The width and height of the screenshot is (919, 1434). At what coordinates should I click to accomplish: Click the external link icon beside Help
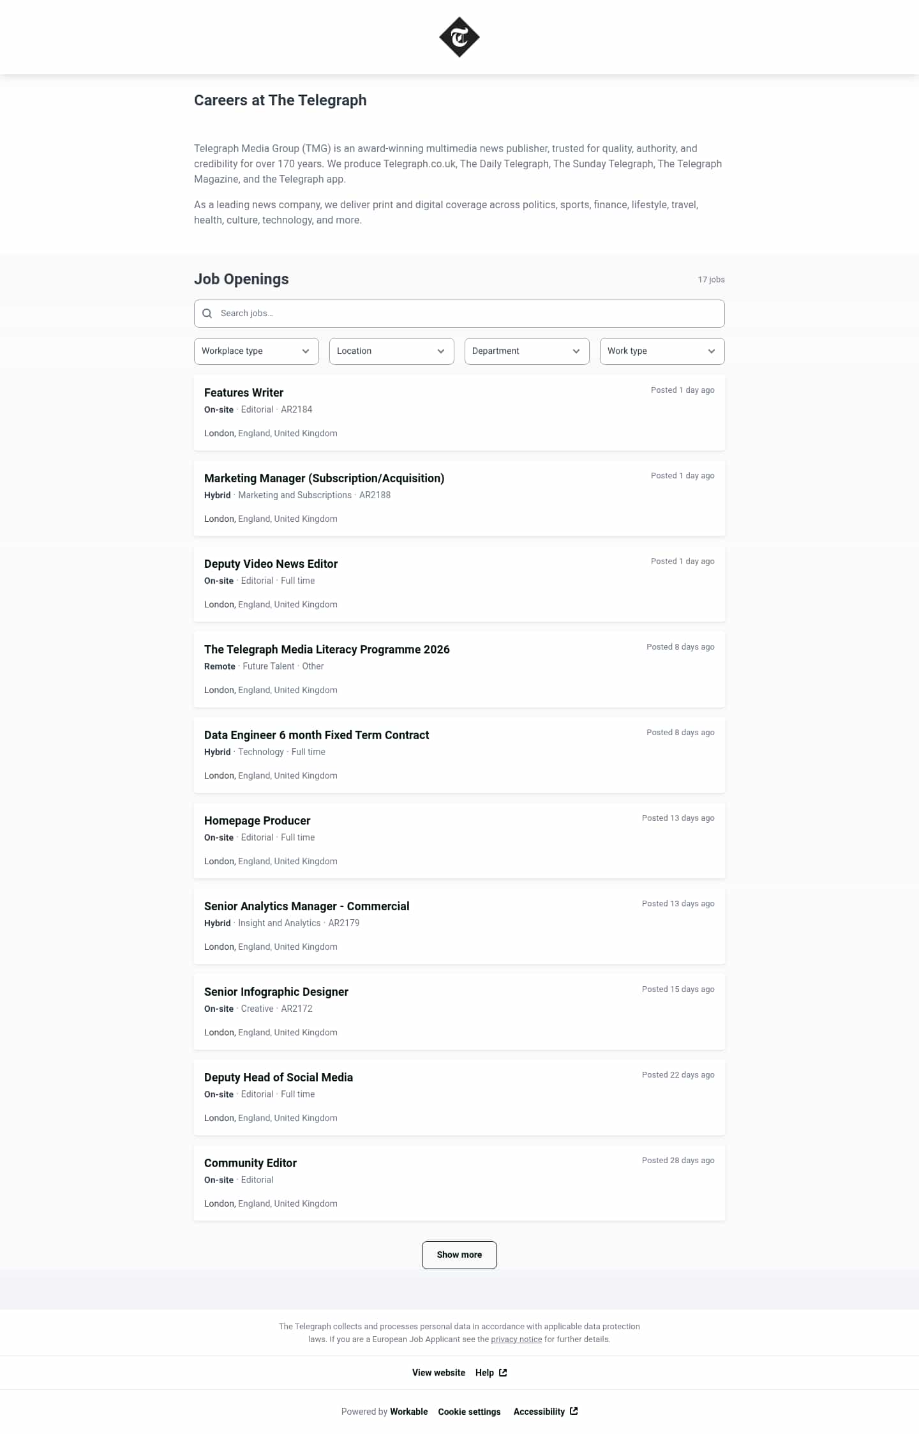tap(503, 1373)
